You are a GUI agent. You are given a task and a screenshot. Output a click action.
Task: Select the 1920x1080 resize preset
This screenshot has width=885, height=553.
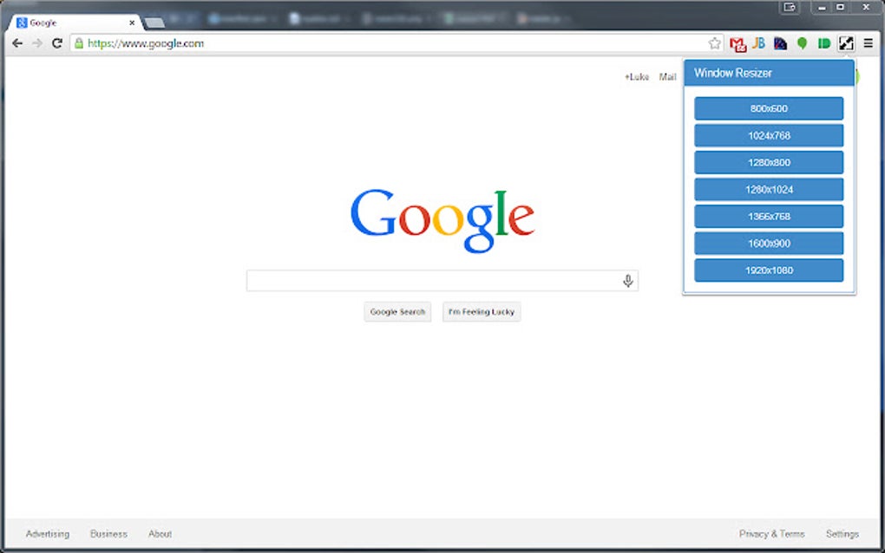click(x=768, y=270)
